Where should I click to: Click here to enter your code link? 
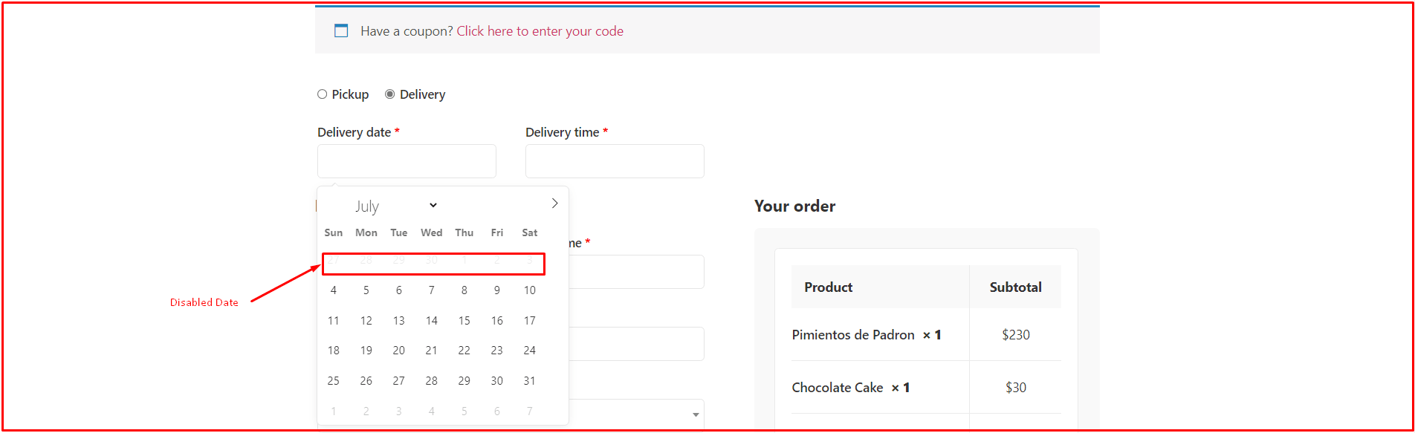(x=540, y=31)
